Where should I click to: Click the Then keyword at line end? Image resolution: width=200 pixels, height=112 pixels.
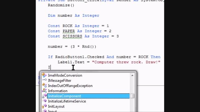155,57
